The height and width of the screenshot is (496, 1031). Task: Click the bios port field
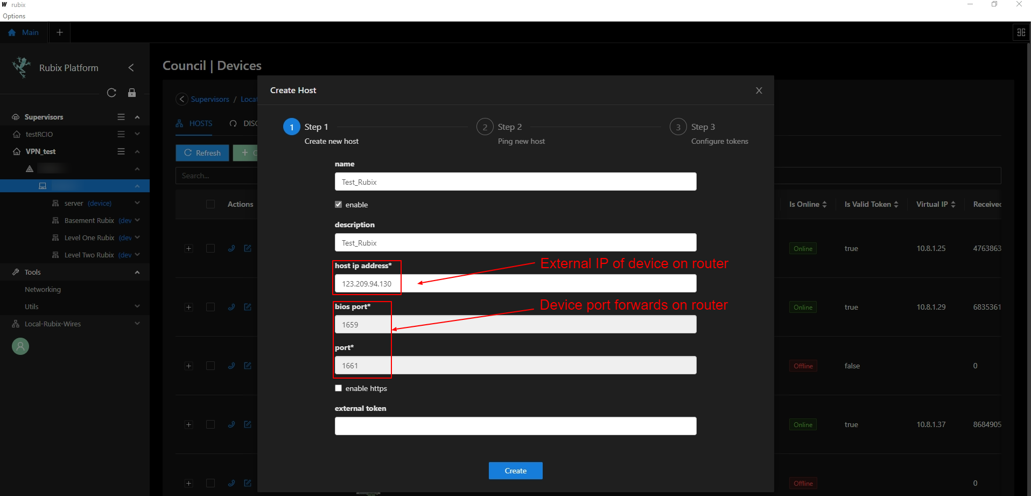click(x=515, y=324)
